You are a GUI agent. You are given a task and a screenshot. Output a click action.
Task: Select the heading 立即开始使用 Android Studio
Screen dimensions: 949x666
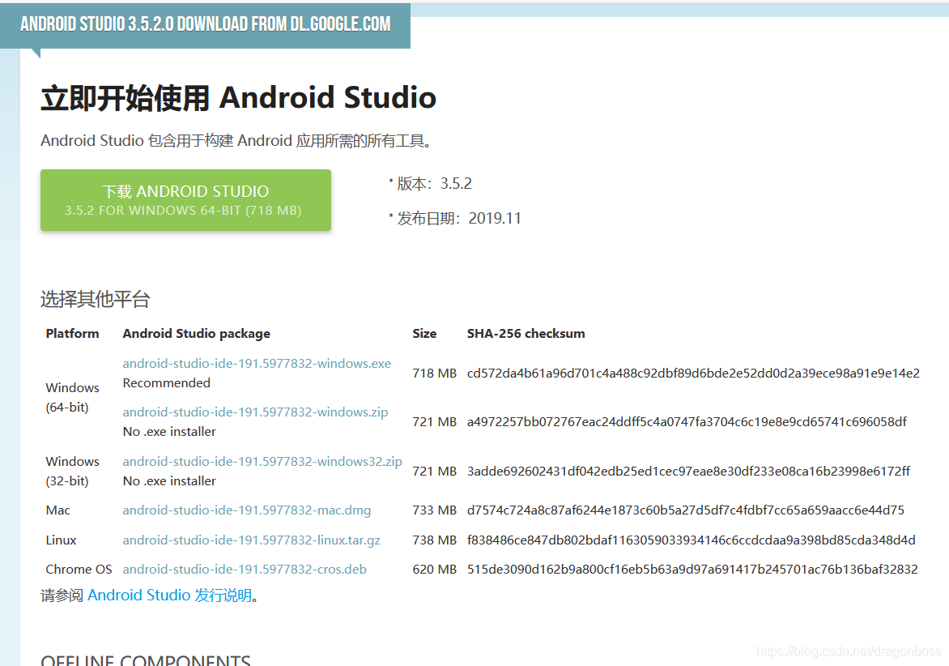(x=238, y=97)
